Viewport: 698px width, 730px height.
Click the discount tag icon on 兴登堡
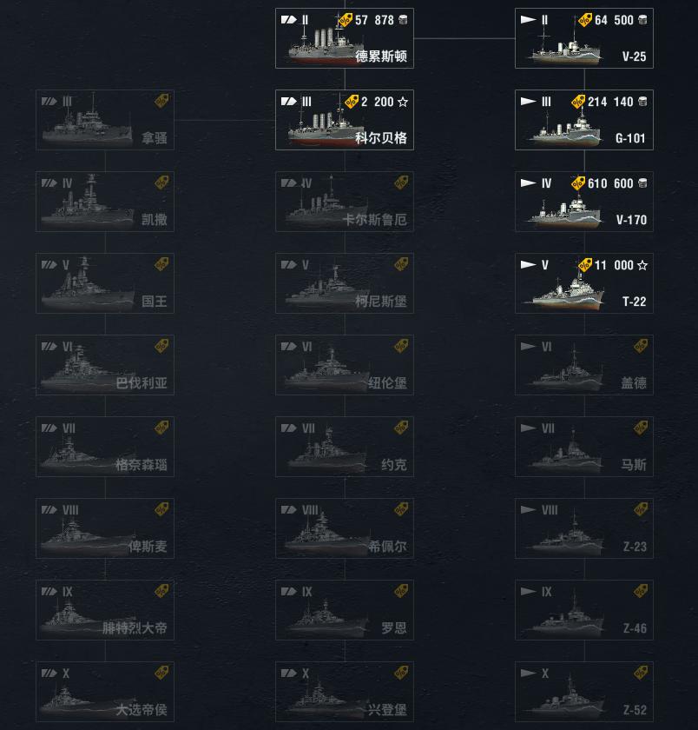[x=401, y=674]
